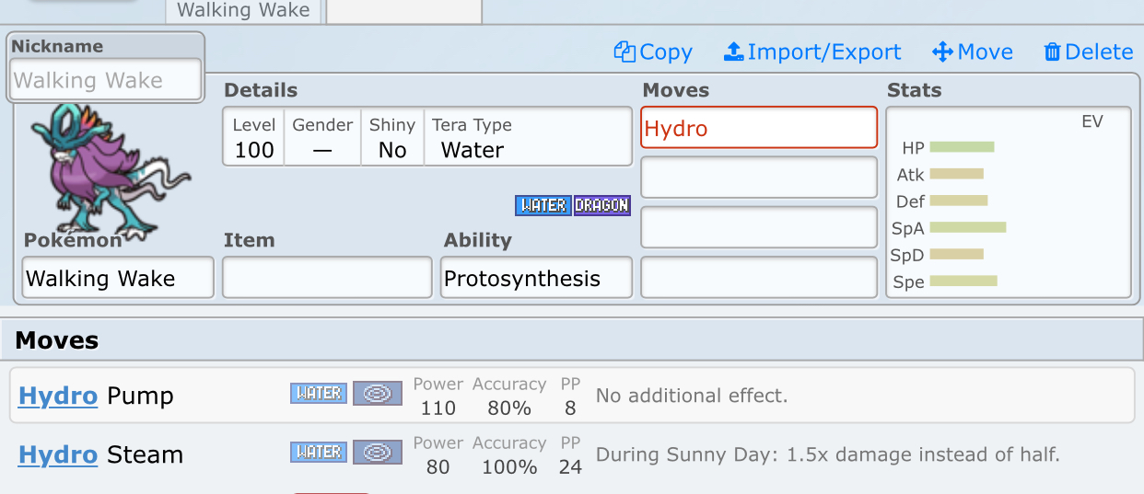Image resolution: width=1144 pixels, height=494 pixels.
Task: Click the Water type icon on Hydro Steam
Action: tap(319, 453)
